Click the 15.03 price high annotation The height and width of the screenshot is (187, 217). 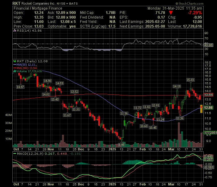click(x=190, y=80)
